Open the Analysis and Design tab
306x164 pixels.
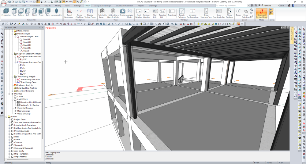102,6
